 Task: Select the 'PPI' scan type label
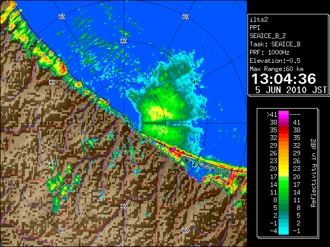pos(255,28)
